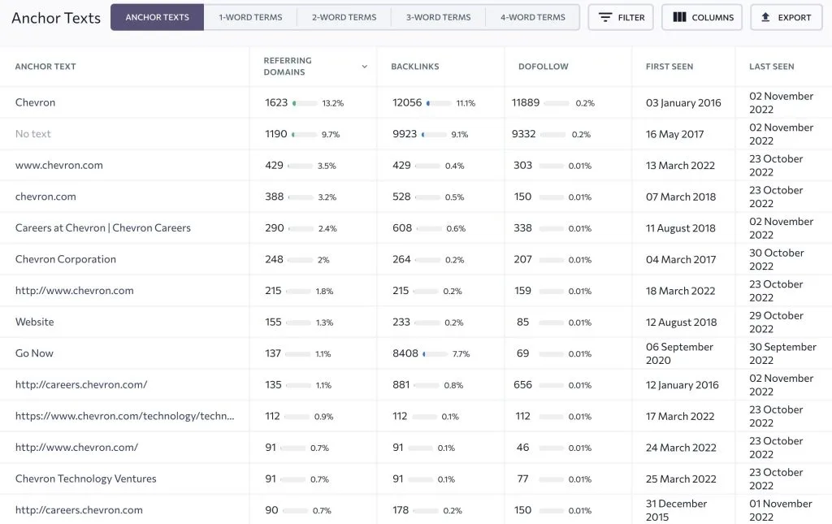
Task: Select backlinks value 9923
Action: (405, 134)
